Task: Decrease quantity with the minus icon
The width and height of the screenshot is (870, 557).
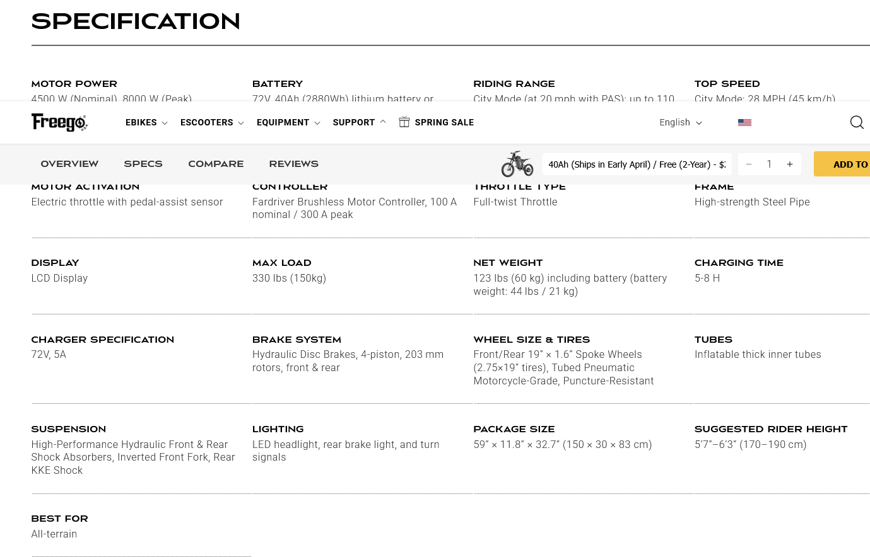Action: pyautogui.click(x=749, y=164)
